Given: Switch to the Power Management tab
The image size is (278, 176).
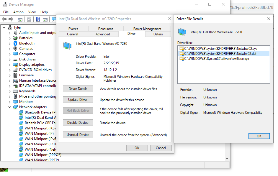Looking at the screenshot, I should (x=147, y=29).
